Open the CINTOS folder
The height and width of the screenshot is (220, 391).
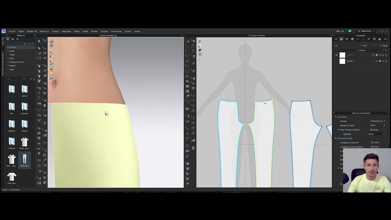[x=24, y=91]
